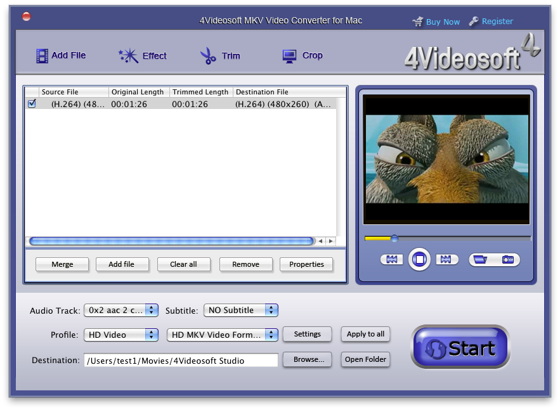The height and width of the screenshot is (410, 560).
Task: Click the Clear all button
Action: tap(183, 264)
